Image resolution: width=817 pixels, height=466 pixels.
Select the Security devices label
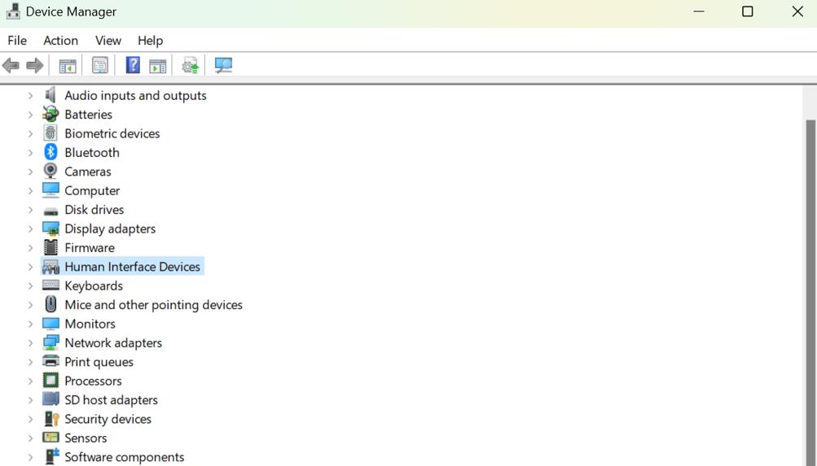[108, 419]
